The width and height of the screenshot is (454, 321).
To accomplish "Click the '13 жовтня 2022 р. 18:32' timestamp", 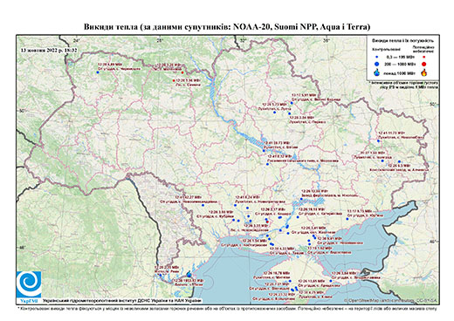I will tap(49, 50).
